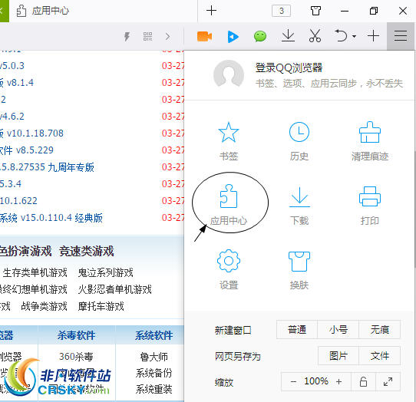Expand the undo icon dropdown arrow
Viewport: 416px width, 402px height.
click(x=354, y=36)
